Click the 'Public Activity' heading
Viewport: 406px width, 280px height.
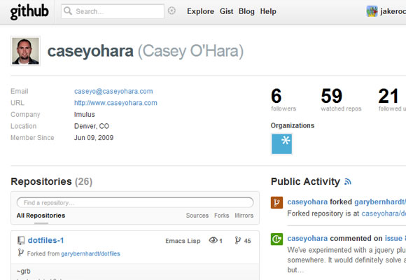coord(305,181)
